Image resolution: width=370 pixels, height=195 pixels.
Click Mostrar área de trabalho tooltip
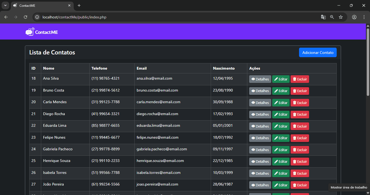point(349,187)
